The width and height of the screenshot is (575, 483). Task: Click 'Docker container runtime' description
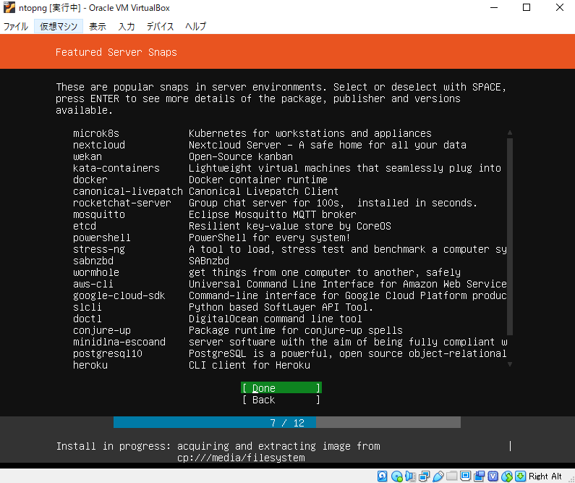click(257, 180)
